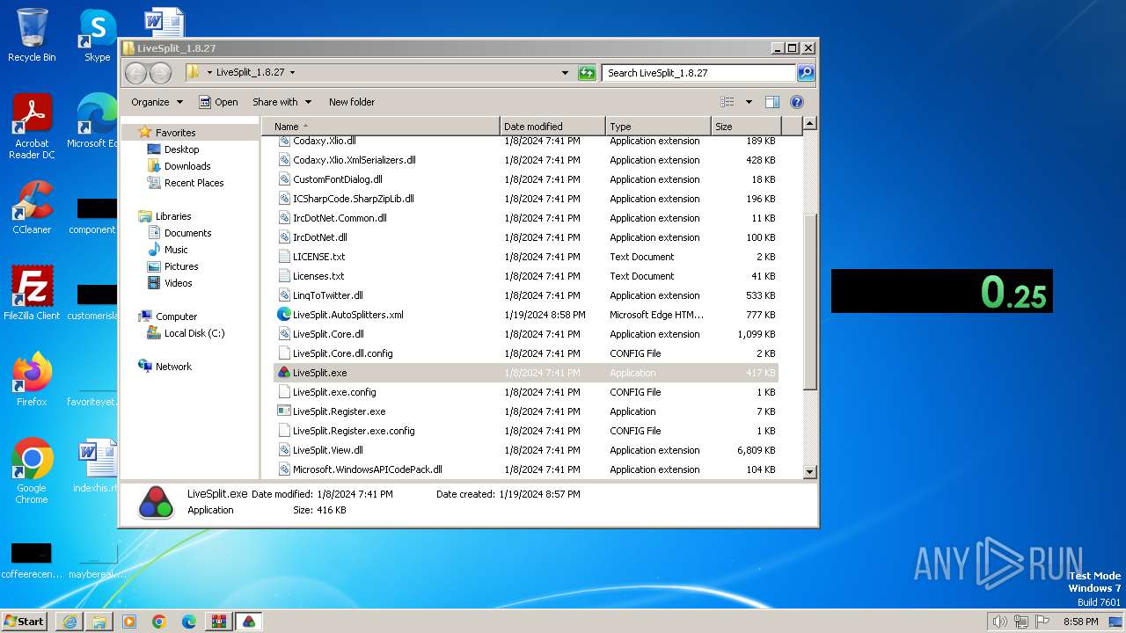Select LiveSplit.exe application file
Screen dimensions: 1126x633
525,373
